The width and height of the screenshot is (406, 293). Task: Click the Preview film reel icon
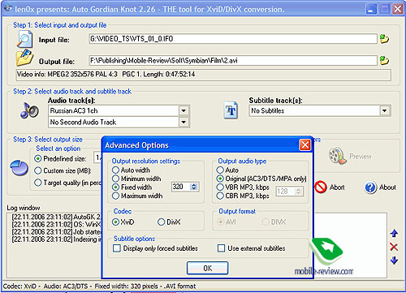click(338, 156)
